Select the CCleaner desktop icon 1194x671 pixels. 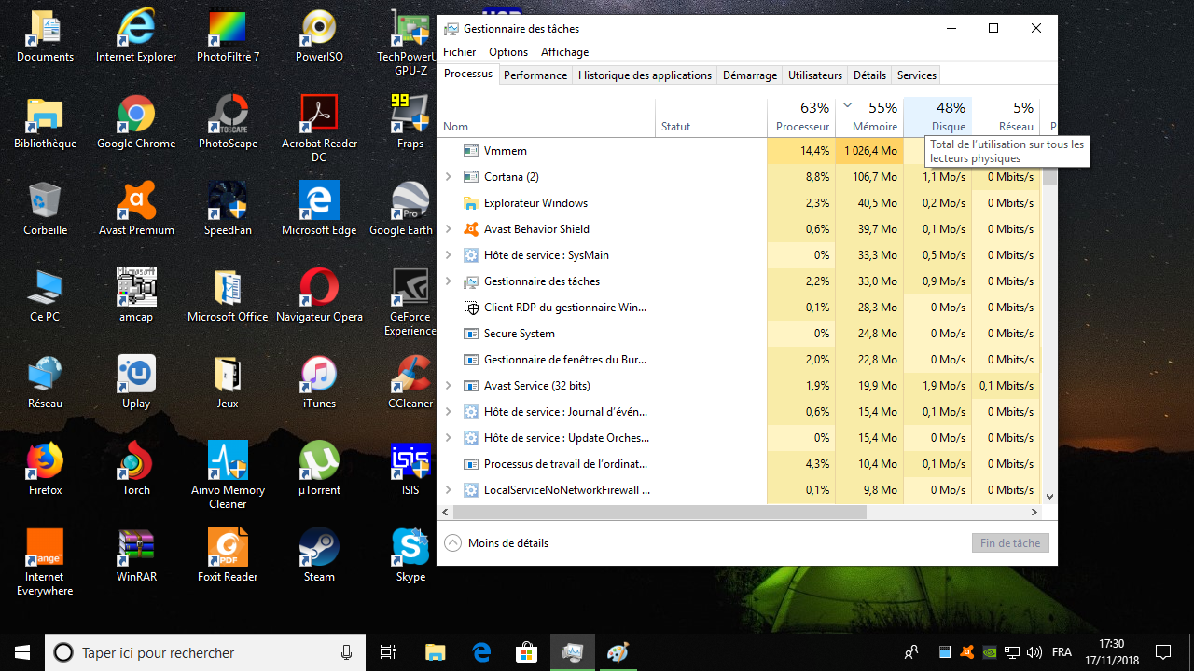(x=410, y=384)
